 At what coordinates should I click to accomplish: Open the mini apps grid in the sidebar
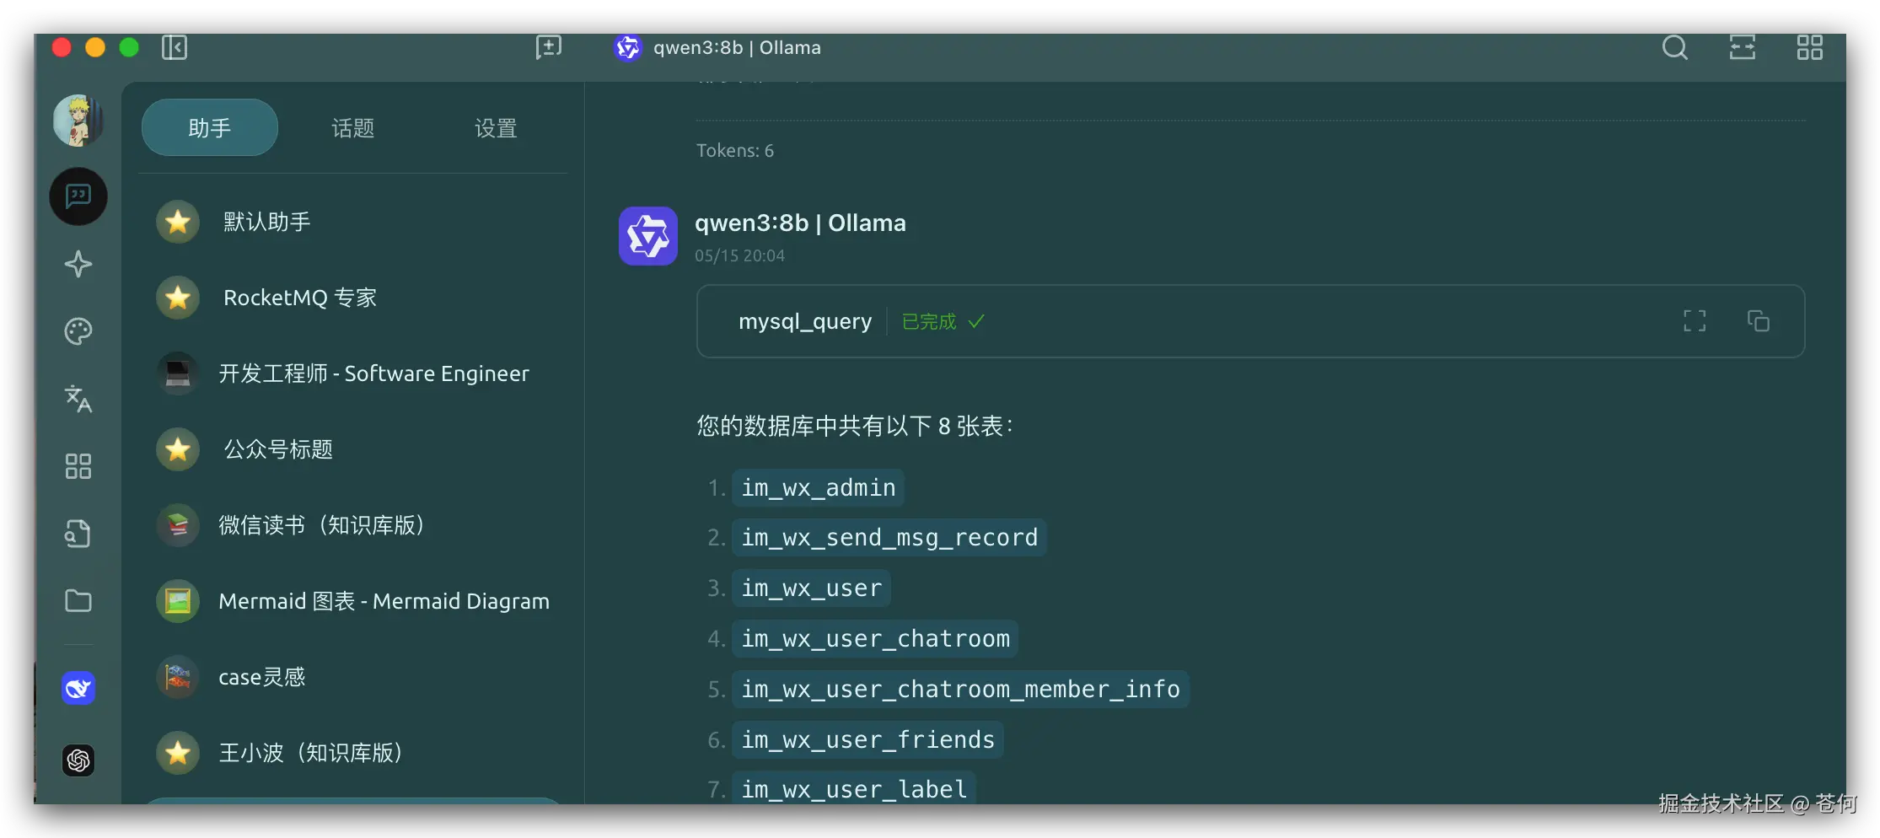pos(78,466)
